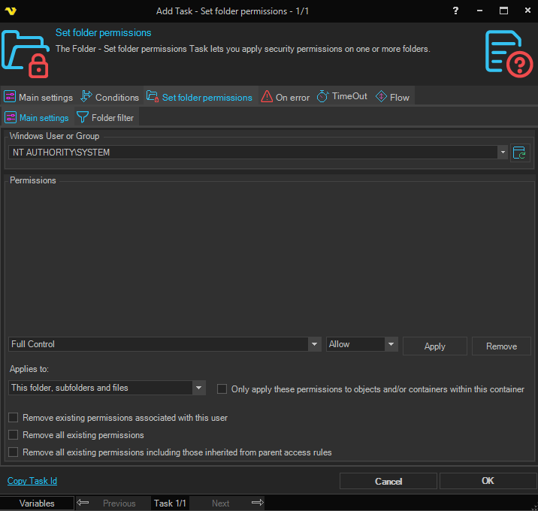Click the help document icon top right

point(508,53)
